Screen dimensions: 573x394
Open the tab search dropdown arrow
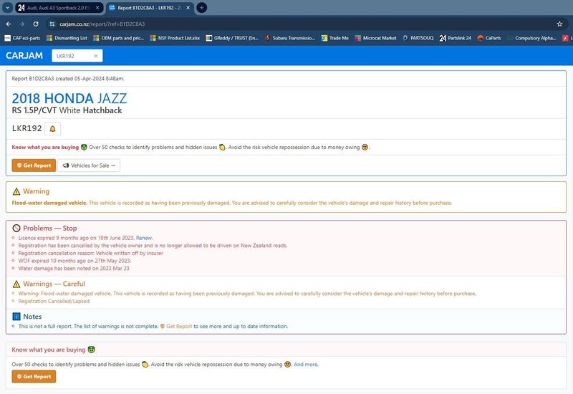point(7,7)
